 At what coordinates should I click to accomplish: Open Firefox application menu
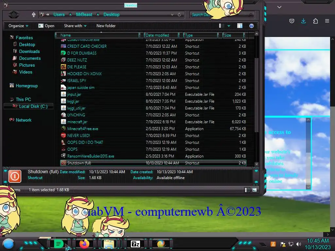point(327,21)
